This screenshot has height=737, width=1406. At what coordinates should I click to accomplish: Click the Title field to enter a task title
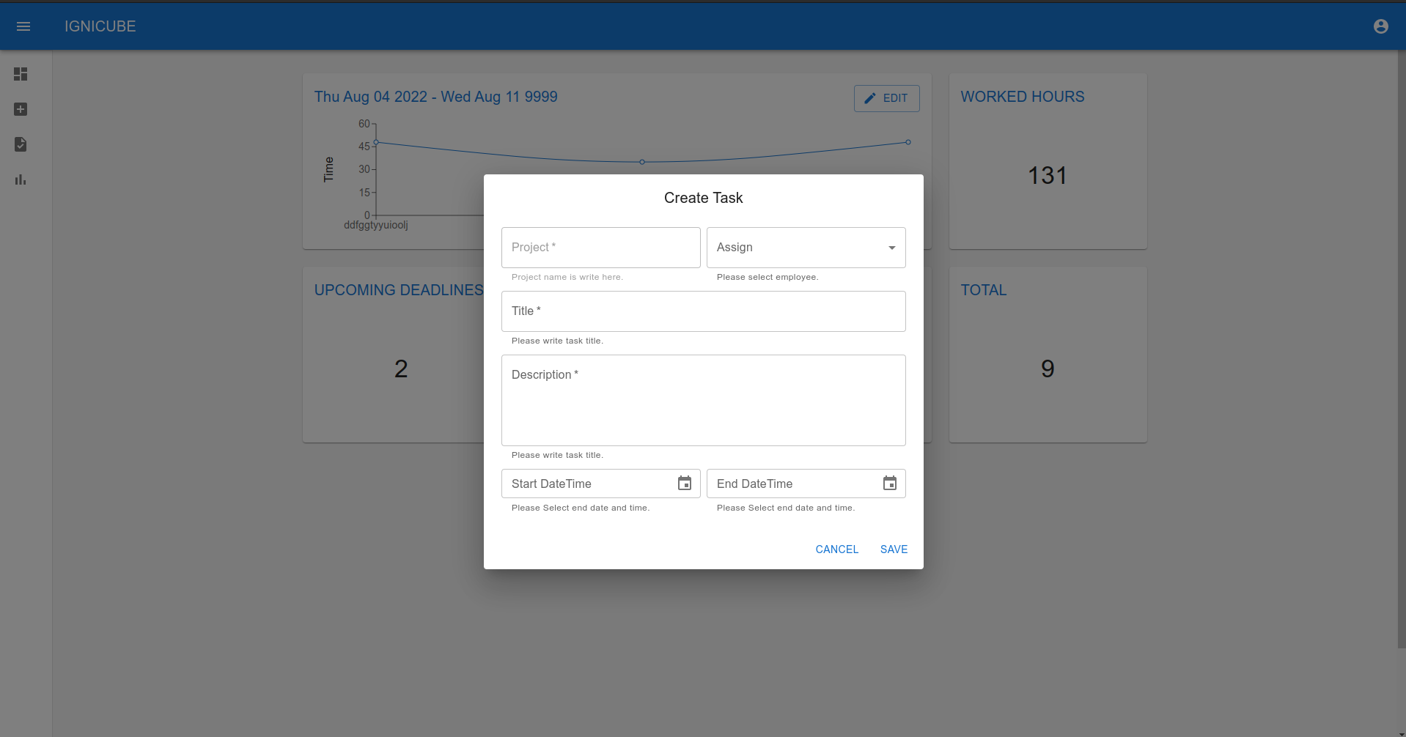point(702,311)
